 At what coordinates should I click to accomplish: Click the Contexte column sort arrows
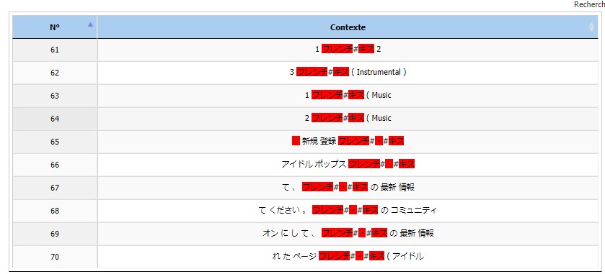[x=591, y=27]
